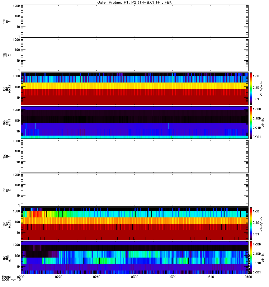Click the 0.10 tick on thb edc12 color bar
Viewport: 269px width, 287px height.
pos(256,88)
